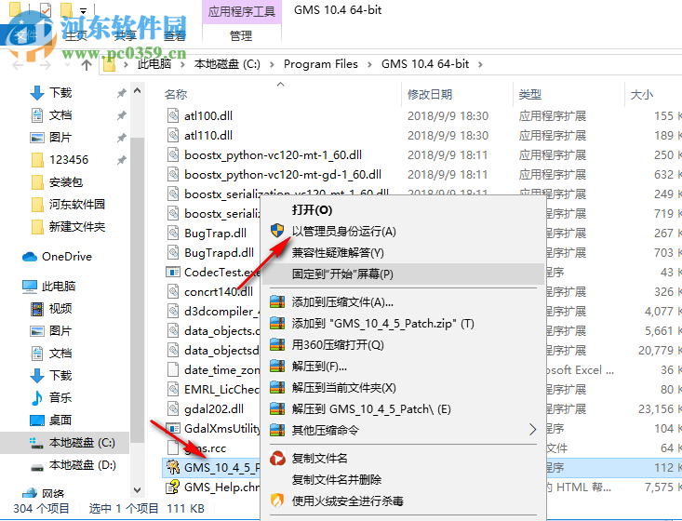Sort by 修改日期 column header
682x521 pixels.
coord(430,94)
